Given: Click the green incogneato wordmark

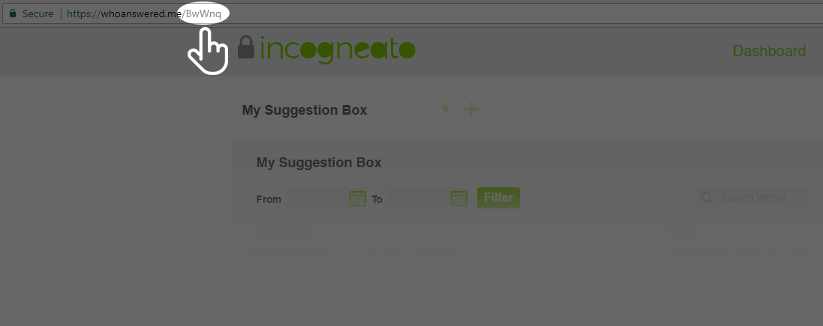Looking at the screenshot, I should (337, 49).
